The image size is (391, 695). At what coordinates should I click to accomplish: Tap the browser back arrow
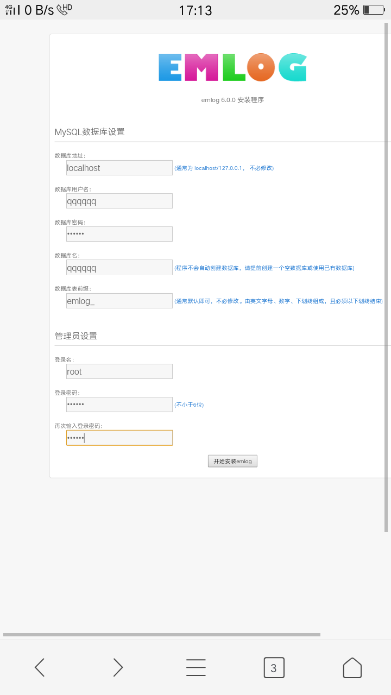pos(40,667)
